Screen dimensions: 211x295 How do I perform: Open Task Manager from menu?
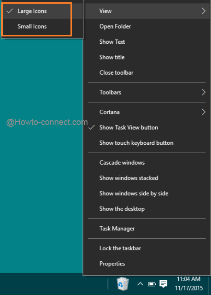point(147,229)
